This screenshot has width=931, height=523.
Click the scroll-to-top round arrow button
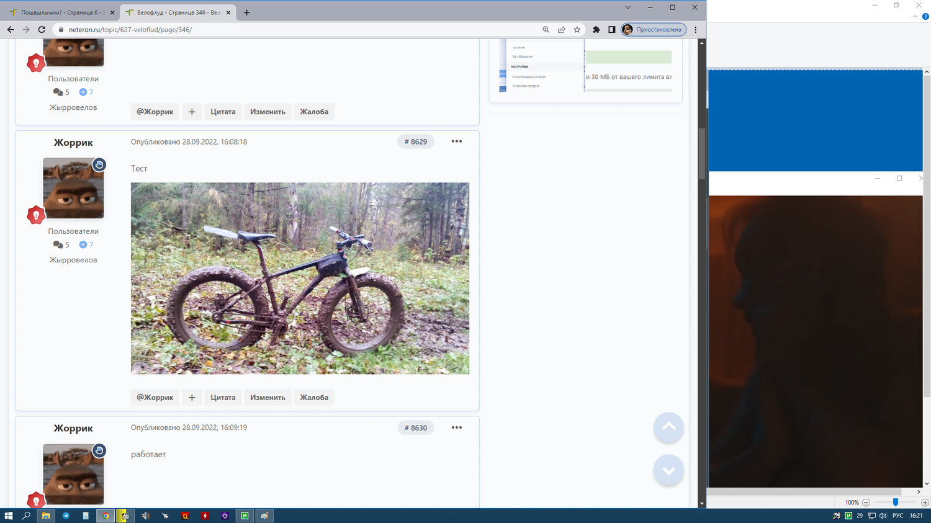point(668,427)
